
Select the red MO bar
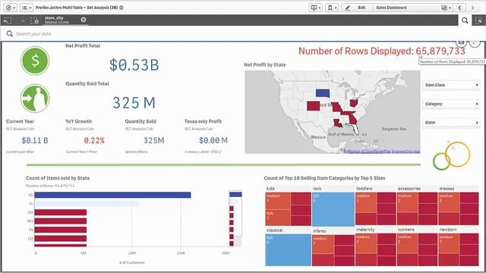click(61, 221)
